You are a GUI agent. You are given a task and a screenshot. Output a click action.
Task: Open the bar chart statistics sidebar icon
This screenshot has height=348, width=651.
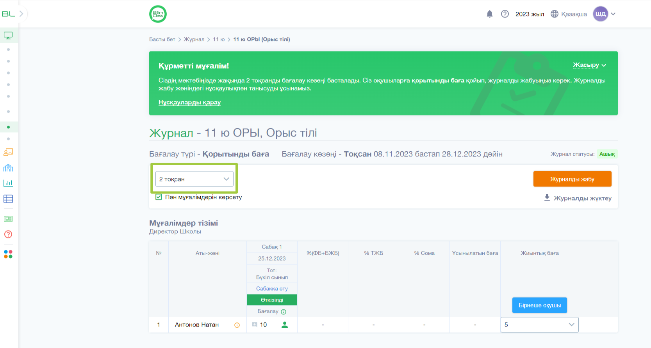[x=8, y=183]
